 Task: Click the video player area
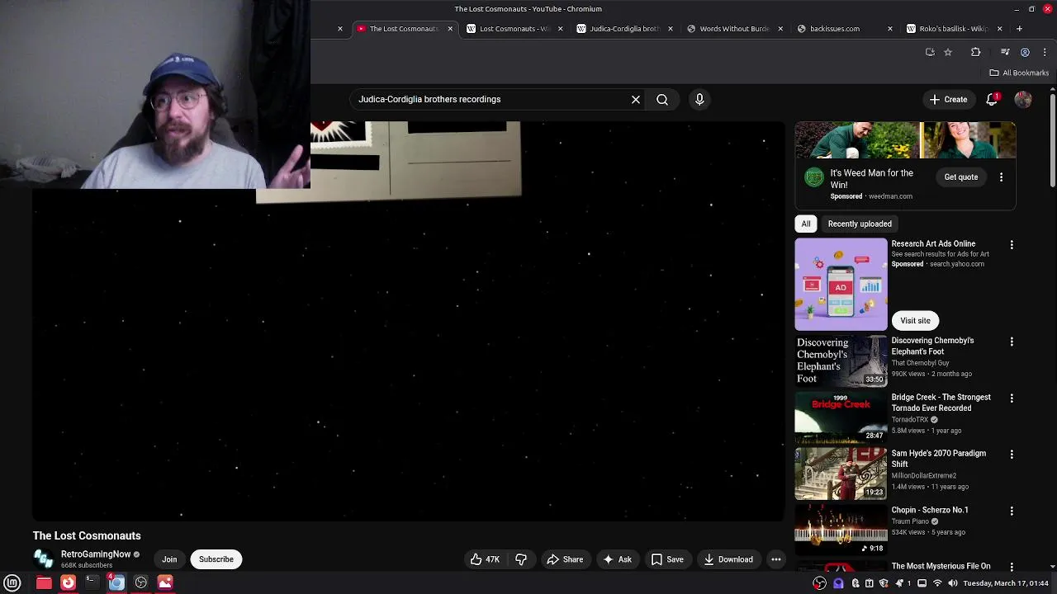pyautogui.click(x=409, y=322)
